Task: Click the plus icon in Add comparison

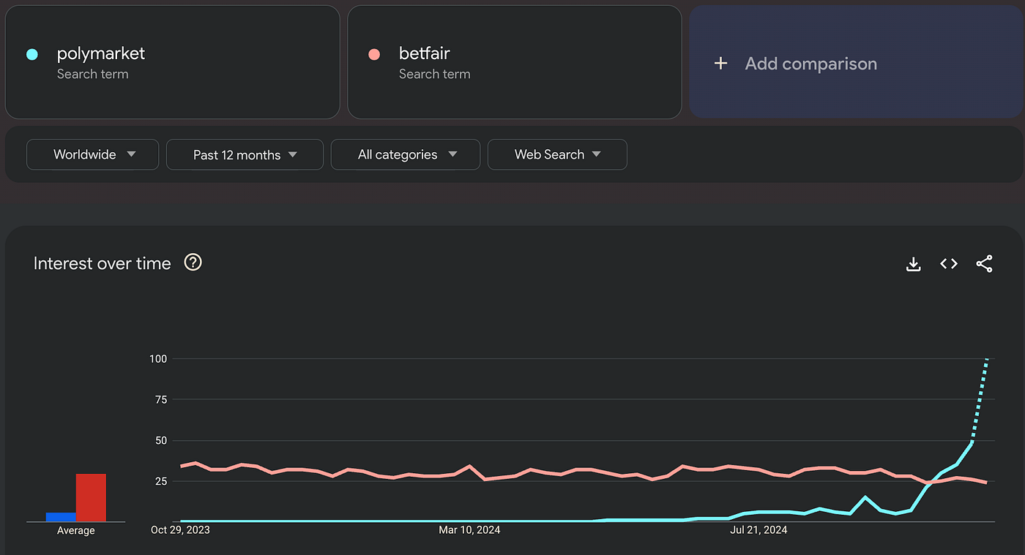Action: 720,64
